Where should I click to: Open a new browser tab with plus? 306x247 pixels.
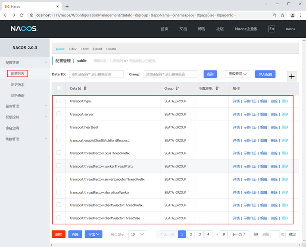click(67, 6)
